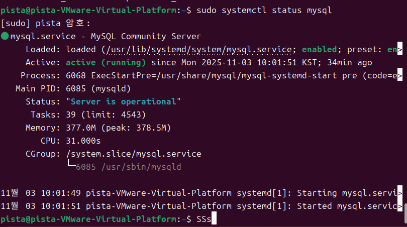Click 'Tasks: 39 (limit: 4543)' value

[106, 115]
